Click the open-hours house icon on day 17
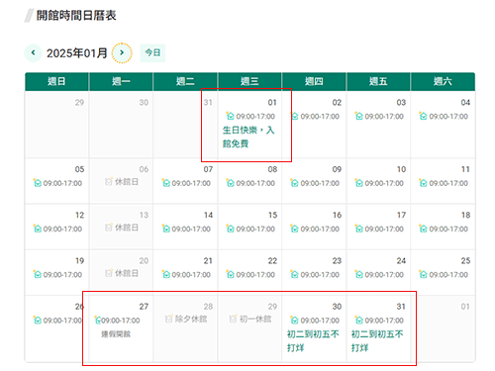This screenshot has height=371, width=495. 358,229
